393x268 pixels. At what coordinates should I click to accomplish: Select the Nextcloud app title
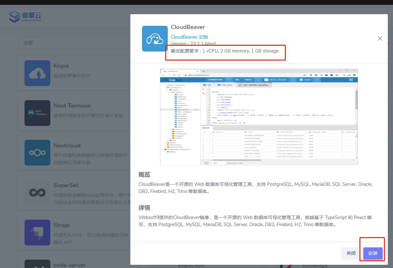coord(67,146)
